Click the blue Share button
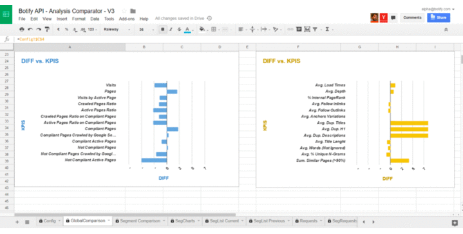 [439, 17]
